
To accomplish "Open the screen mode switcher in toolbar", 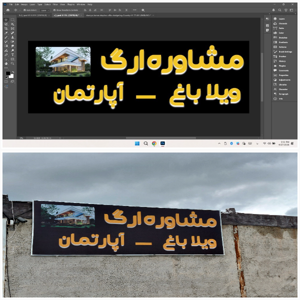I will pyautogui.click(x=12, y=81).
